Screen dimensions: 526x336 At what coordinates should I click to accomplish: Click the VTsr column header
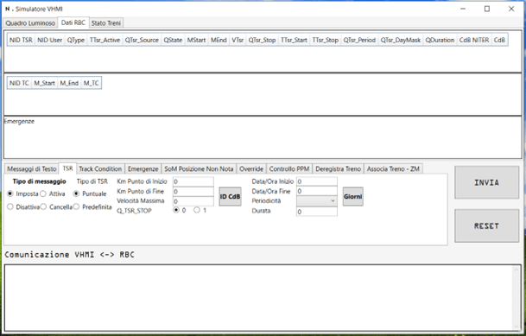238,40
